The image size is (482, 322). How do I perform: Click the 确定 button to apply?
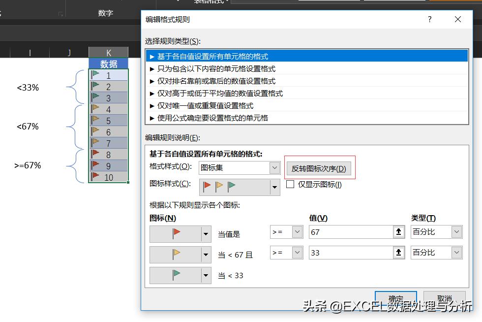[x=396, y=299]
